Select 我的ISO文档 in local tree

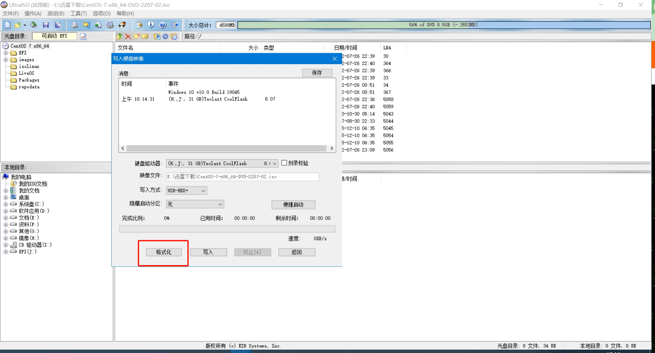[33, 184]
